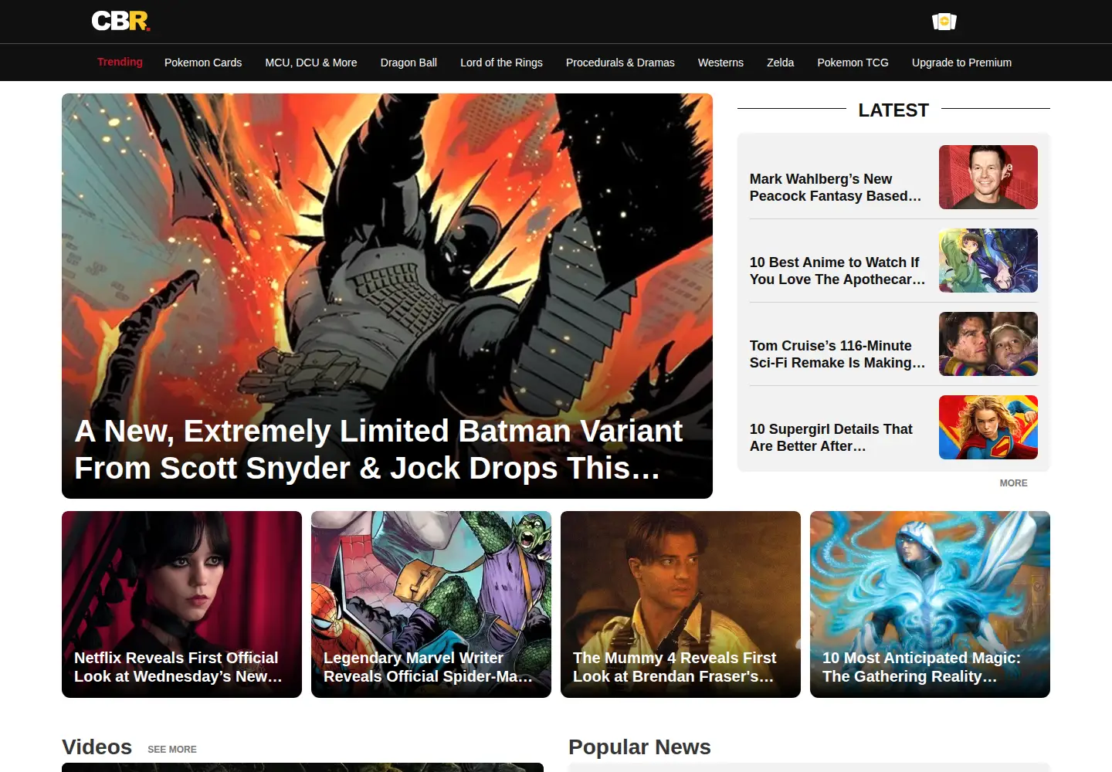This screenshot has height=772, width=1112.
Task: Click the Supergirl thumbnail image
Action: (988, 427)
